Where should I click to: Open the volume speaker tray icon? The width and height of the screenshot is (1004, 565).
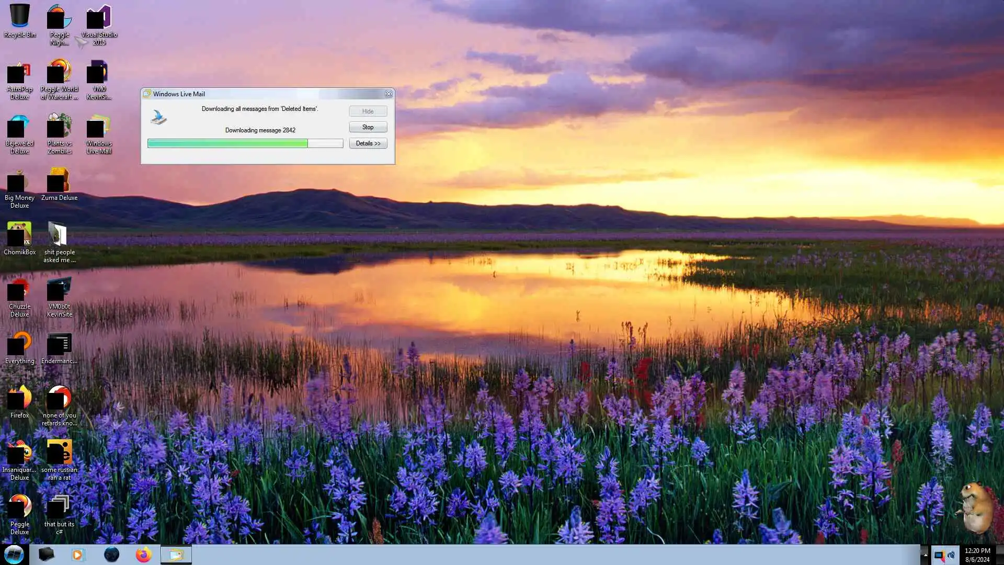tap(951, 555)
